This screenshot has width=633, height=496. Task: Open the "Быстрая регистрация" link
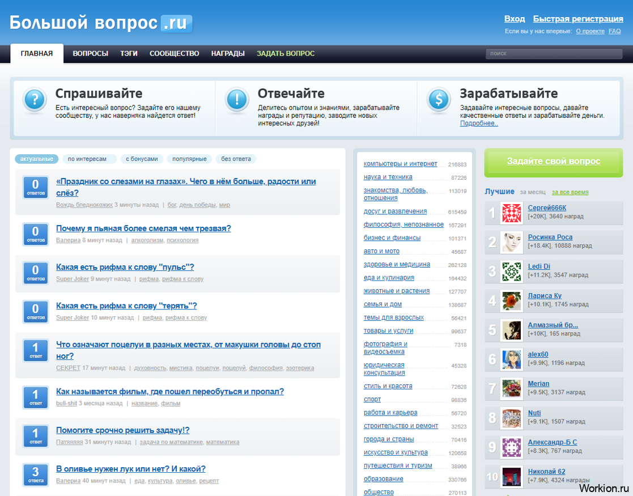pyautogui.click(x=577, y=19)
